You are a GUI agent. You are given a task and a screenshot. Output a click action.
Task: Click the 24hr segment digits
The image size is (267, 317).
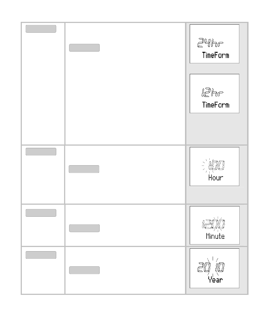click(x=210, y=43)
